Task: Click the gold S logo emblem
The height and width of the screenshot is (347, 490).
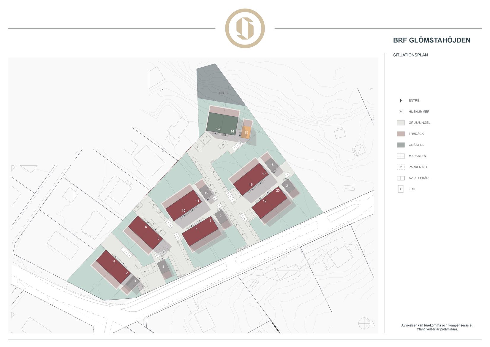Action: [245, 28]
